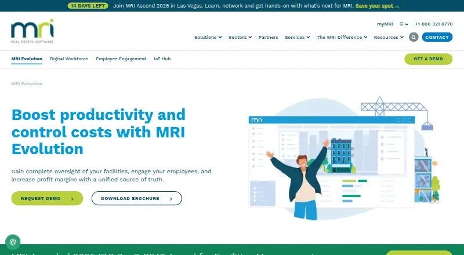The image size is (464, 255).
Task: Open the Partners menu item
Action: (269, 37)
